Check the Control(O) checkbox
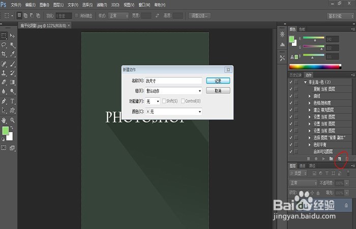This screenshot has width=356, height=229. click(x=183, y=101)
